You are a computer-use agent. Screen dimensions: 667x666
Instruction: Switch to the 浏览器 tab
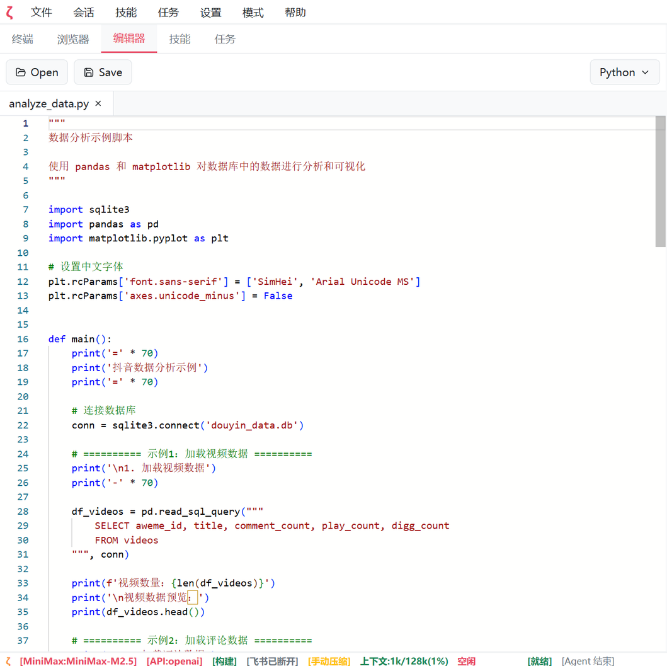pyautogui.click(x=73, y=39)
